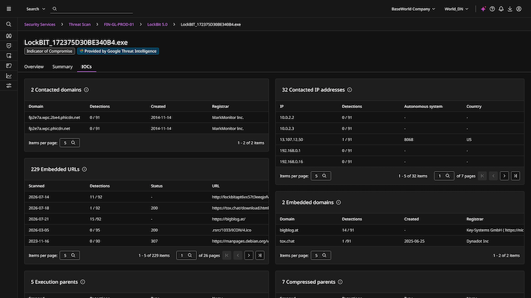Open sidebar filter sliders settings icon
The width and height of the screenshot is (531, 298).
(9, 86)
